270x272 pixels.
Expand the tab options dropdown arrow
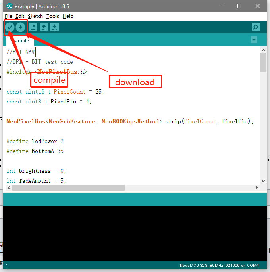click(254, 40)
